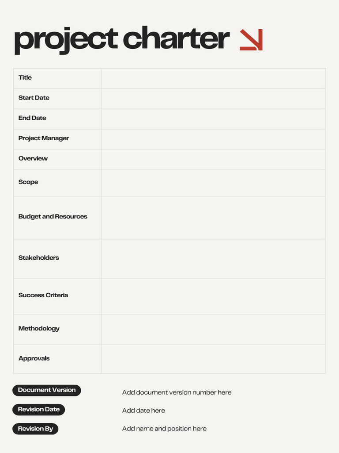Click the empty Title field
The width and height of the screenshot is (339, 453).
click(213, 79)
